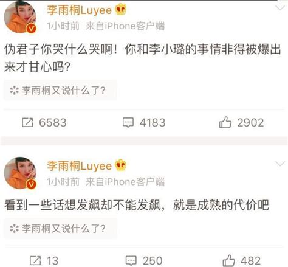Open first post's avatar photo
This screenshot has height=267, width=288.
point(20,18)
